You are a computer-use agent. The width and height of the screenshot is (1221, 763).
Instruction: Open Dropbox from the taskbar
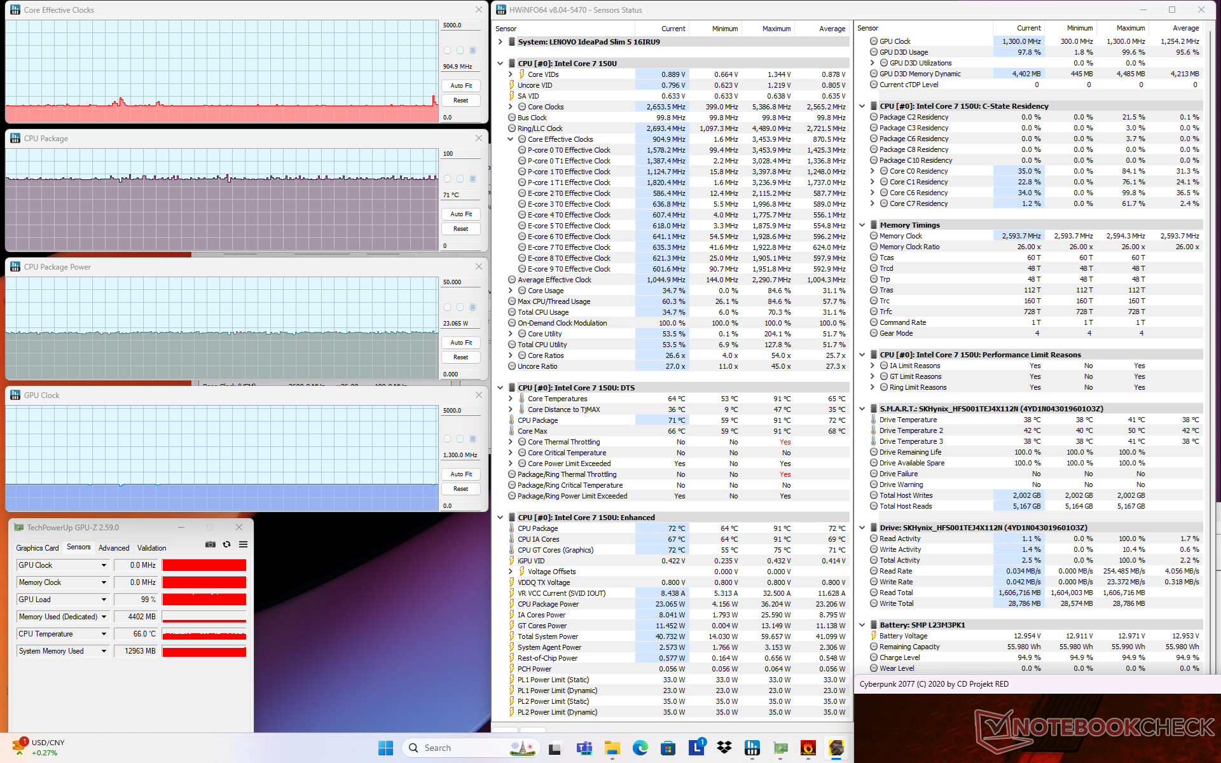tap(724, 748)
